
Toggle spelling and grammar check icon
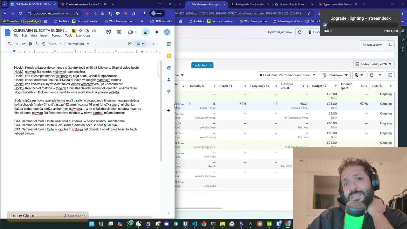(37, 44)
